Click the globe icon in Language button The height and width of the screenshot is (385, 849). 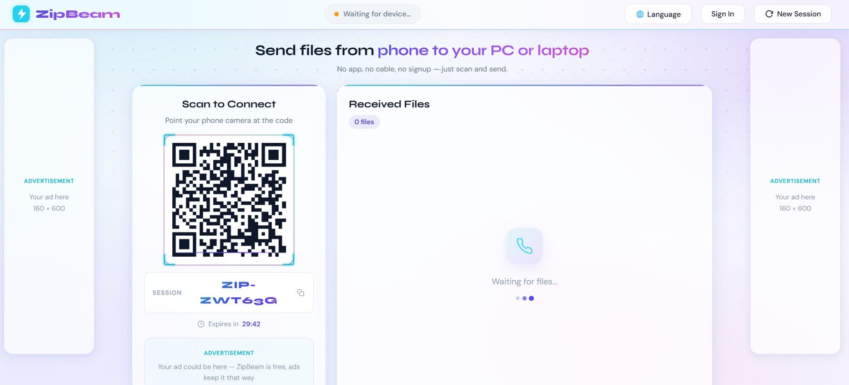tap(640, 14)
